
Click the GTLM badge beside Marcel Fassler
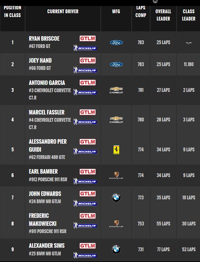(87, 112)
